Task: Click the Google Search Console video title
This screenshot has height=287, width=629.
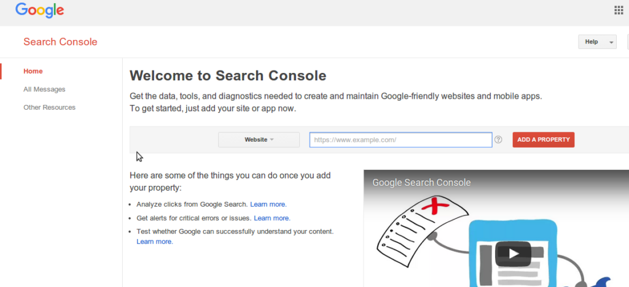Action: pyautogui.click(x=421, y=183)
